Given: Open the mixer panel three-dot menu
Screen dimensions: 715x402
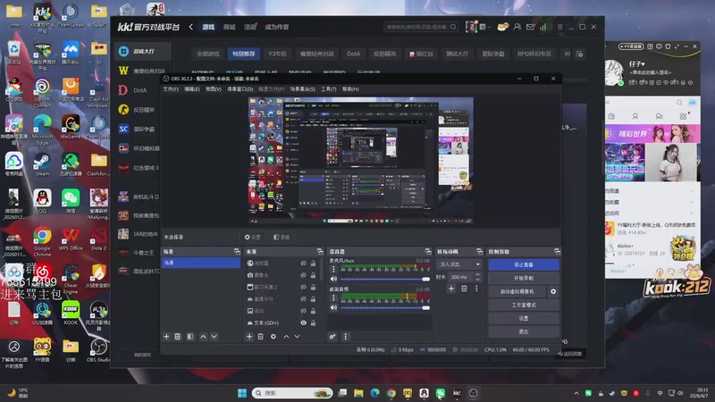Looking at the screenshot, I should click(345, 337).
